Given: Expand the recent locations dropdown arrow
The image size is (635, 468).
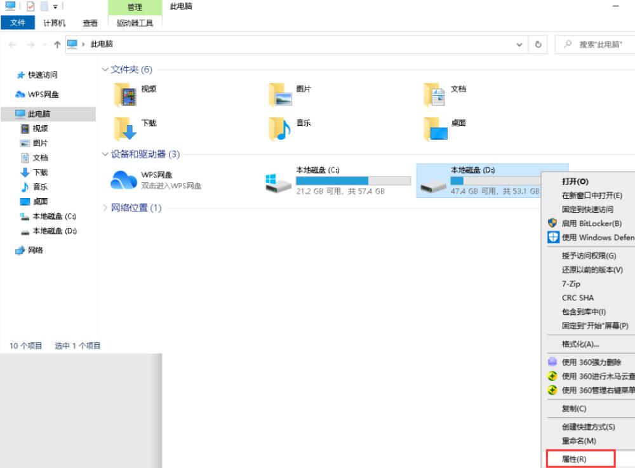Looking at the screenshot, I should click(45, 44).
